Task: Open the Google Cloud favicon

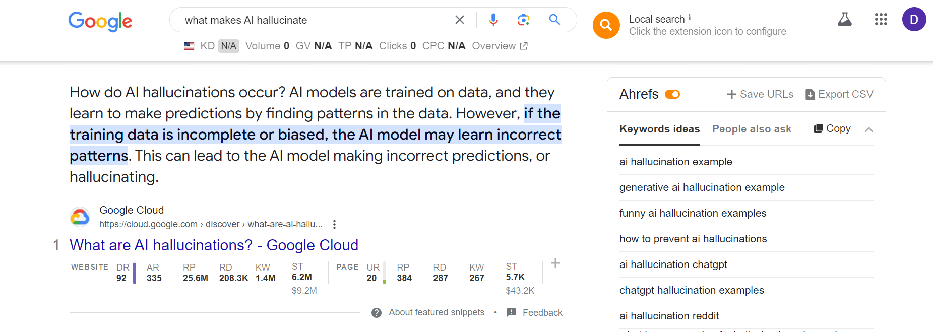Action: point(80,217)
